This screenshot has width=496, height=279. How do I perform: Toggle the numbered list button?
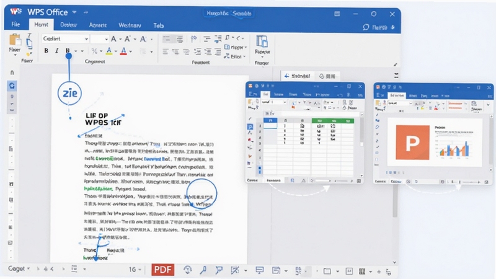(x=180, y=39)
